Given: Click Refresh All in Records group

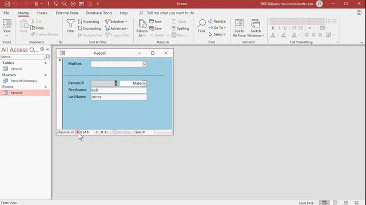Looking at the screenshot, I should [142, 28].
